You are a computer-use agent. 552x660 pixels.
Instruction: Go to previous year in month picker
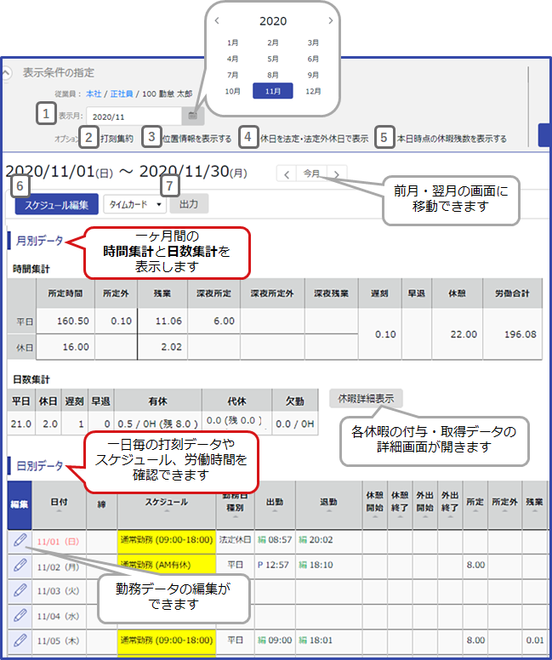point(218,20)
